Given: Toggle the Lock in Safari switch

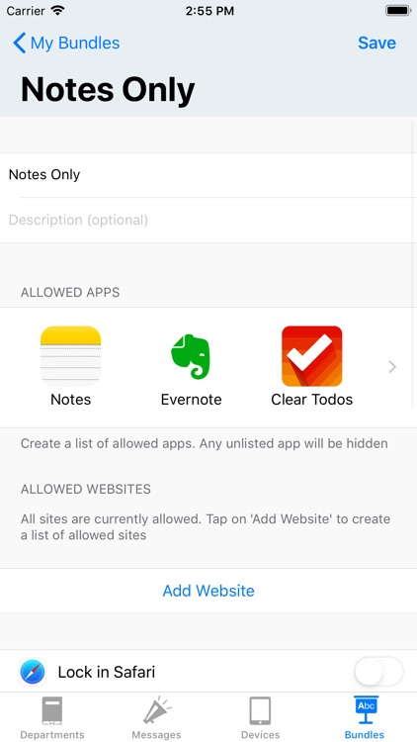Looking at the screenshot, I should click(378, 672).
